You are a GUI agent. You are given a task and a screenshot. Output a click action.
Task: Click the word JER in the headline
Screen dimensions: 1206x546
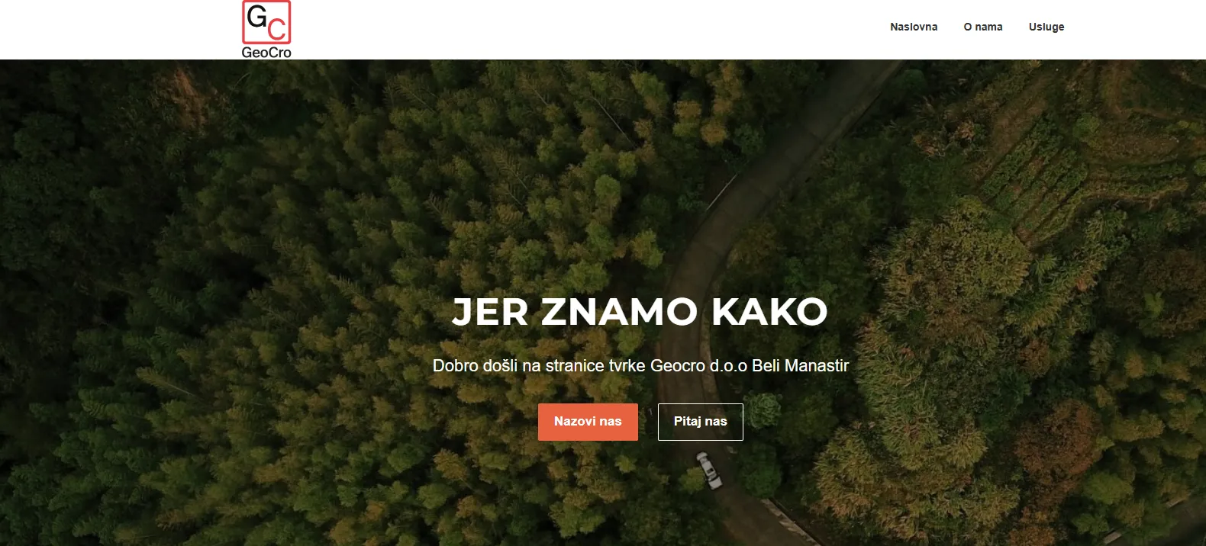tap(490, 312)
